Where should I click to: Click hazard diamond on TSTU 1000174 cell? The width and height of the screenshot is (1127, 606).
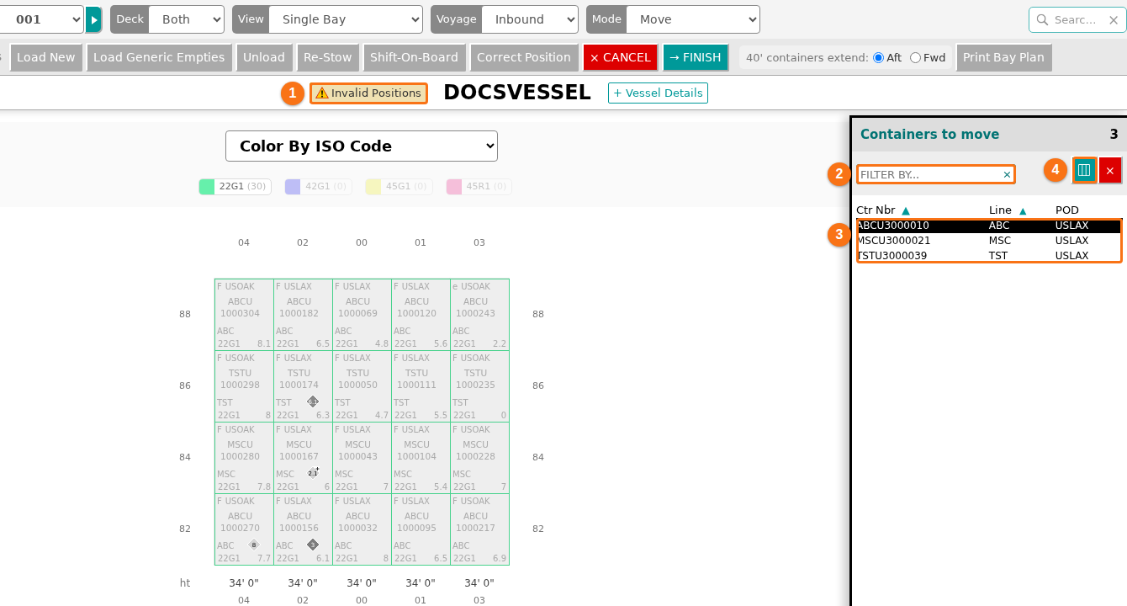[x=313, y=401]
